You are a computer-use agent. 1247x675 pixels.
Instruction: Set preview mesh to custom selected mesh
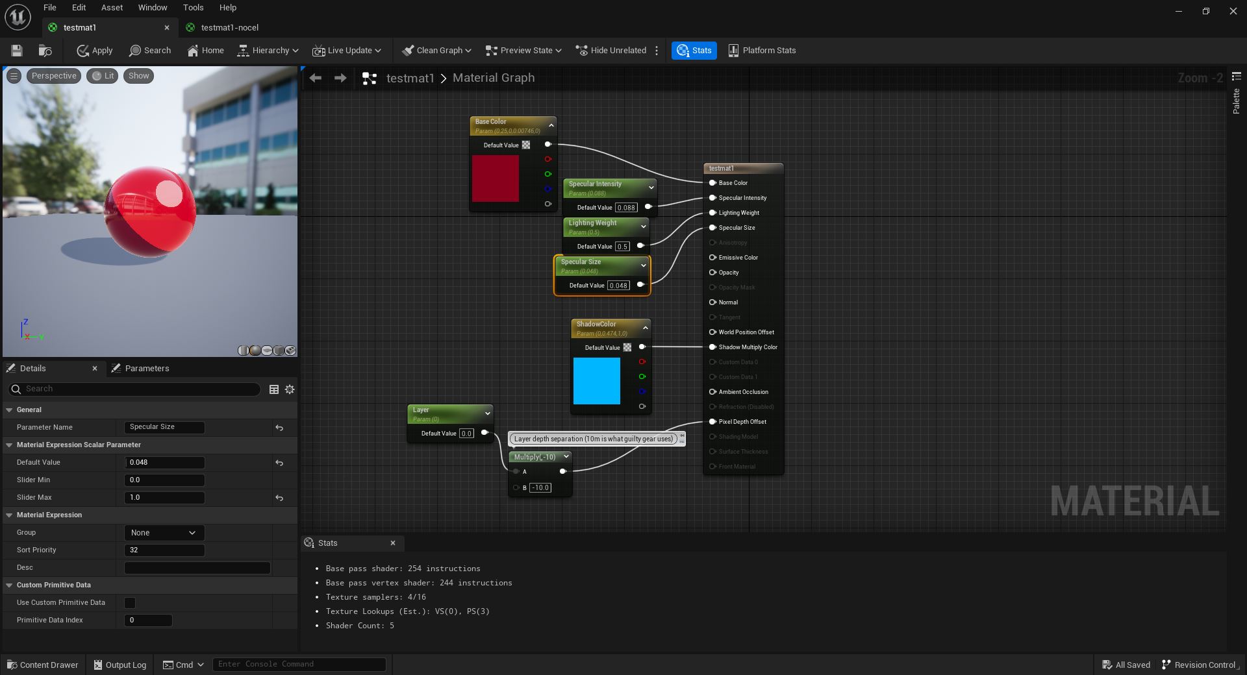[290, 350]
